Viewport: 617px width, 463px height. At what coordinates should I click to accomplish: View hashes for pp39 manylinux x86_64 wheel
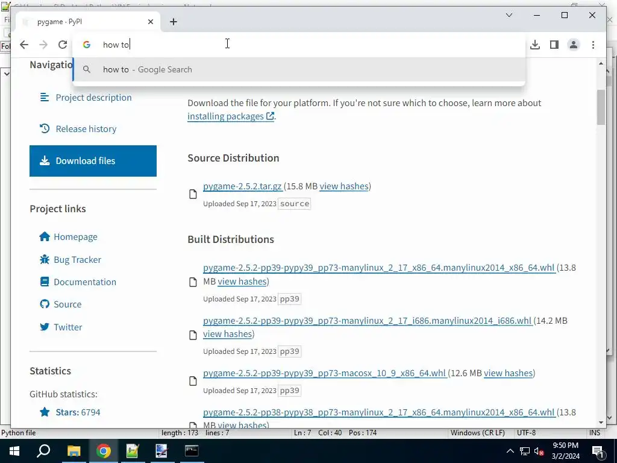coord(242,282)
